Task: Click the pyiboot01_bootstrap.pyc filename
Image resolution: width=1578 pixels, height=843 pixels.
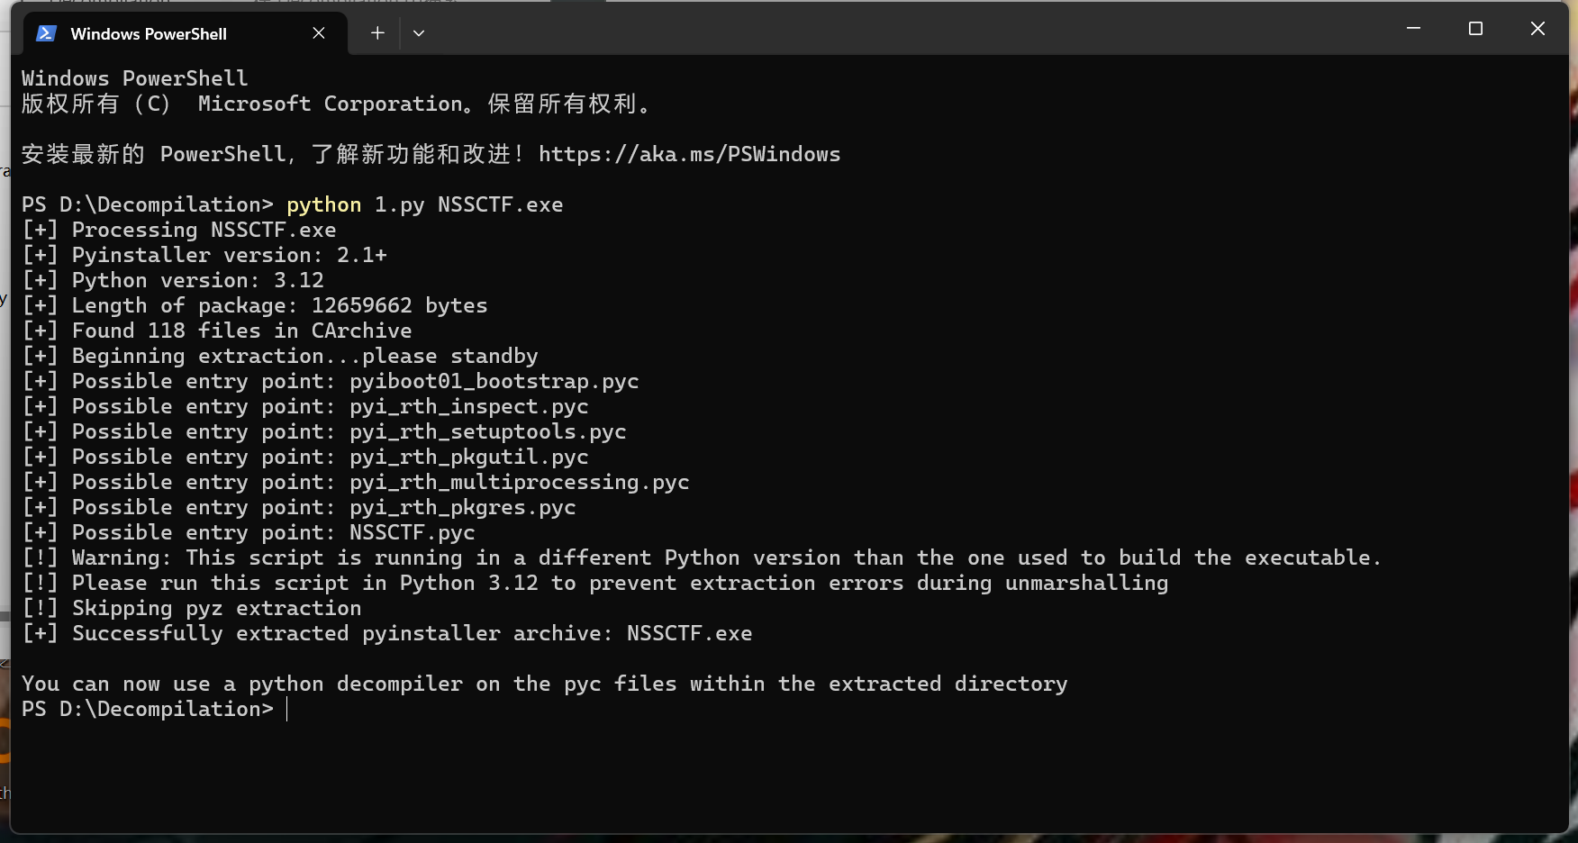Action: (494, 382)
